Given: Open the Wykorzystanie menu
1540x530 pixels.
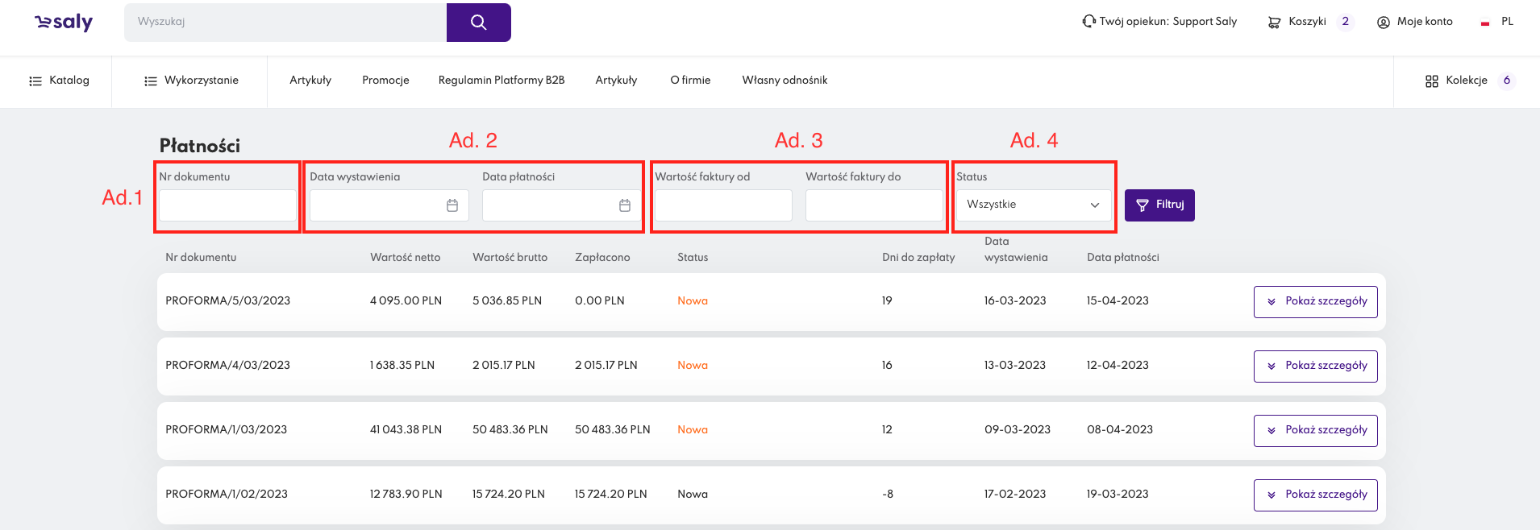Looking at the screenshot, I should coord(191,81).
